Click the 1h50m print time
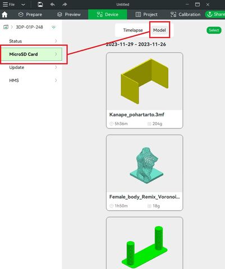 [121, 206]
